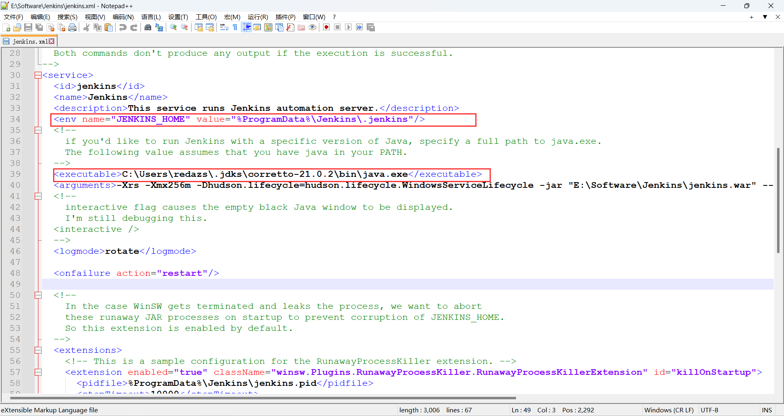The width and height of the screenshot is (784, 416).
Task: Copy the selection with the Copy toolbar icon
Action: [98, 27]
